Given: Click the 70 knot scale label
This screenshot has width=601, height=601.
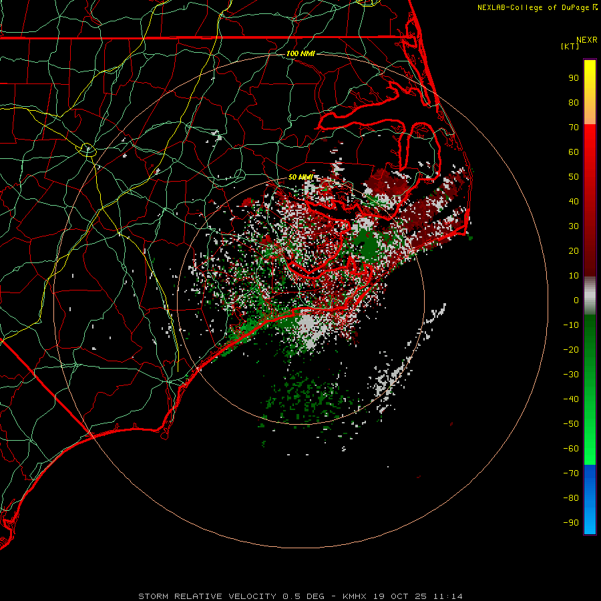Looking at the screenshot, I should [x=574, y=128].
